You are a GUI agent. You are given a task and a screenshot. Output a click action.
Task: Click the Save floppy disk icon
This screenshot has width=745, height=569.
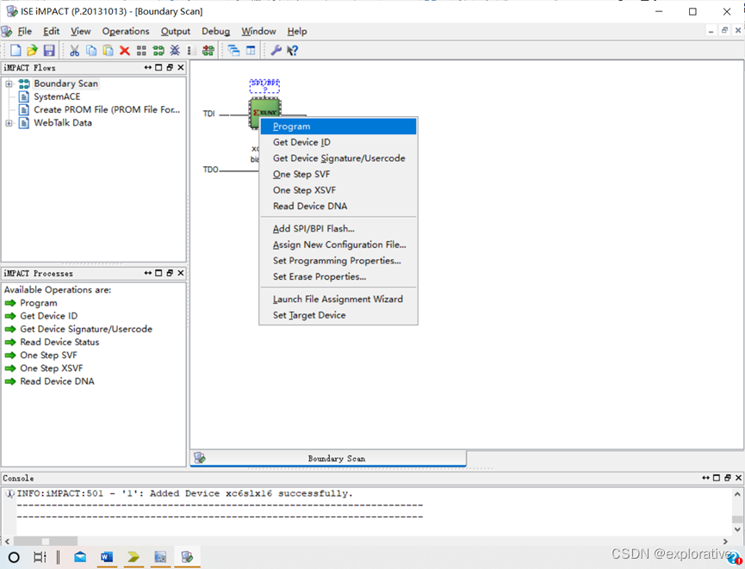(49, 50)
